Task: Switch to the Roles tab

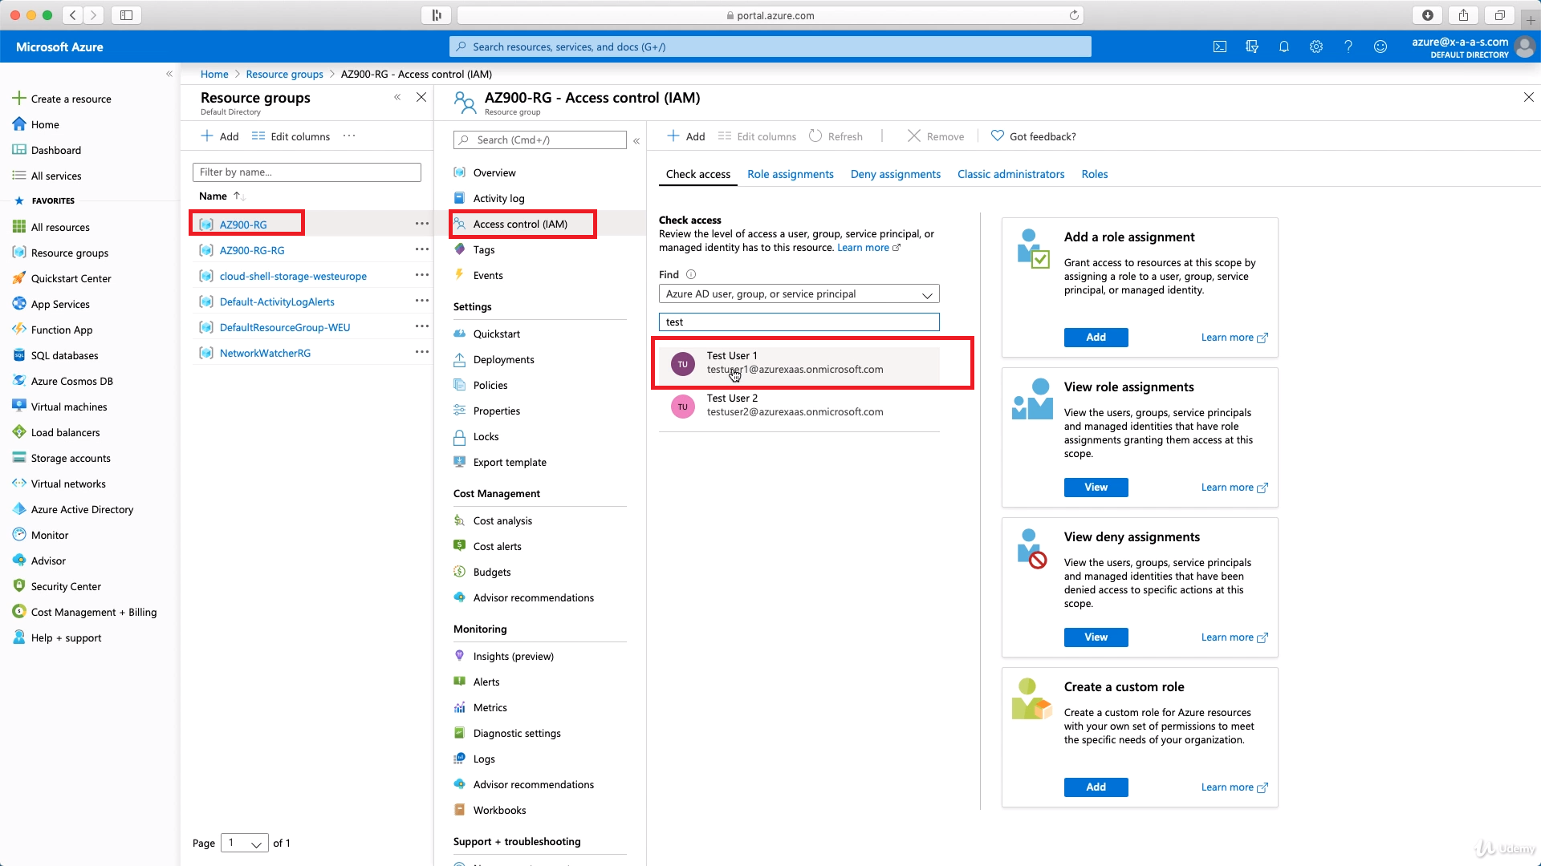Action: click(1094, 174)
